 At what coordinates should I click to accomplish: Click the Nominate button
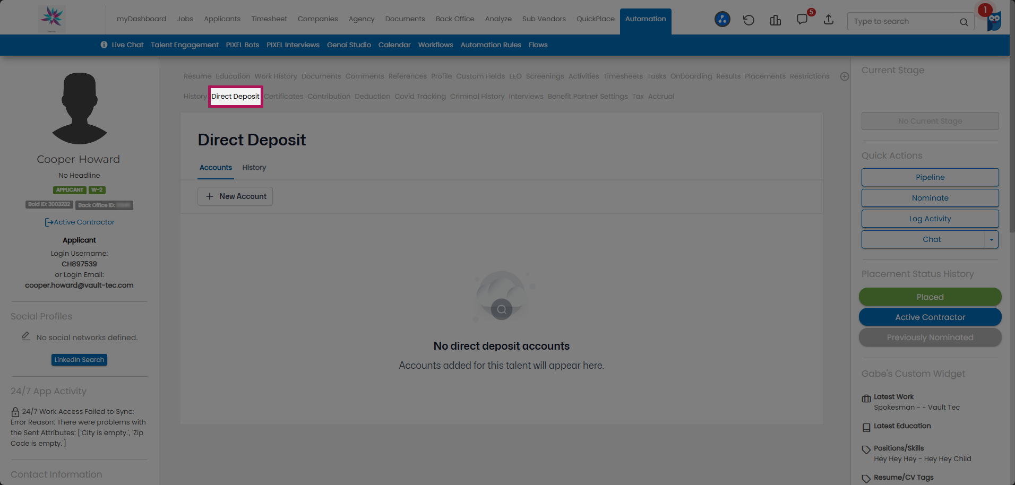[930, 198]
